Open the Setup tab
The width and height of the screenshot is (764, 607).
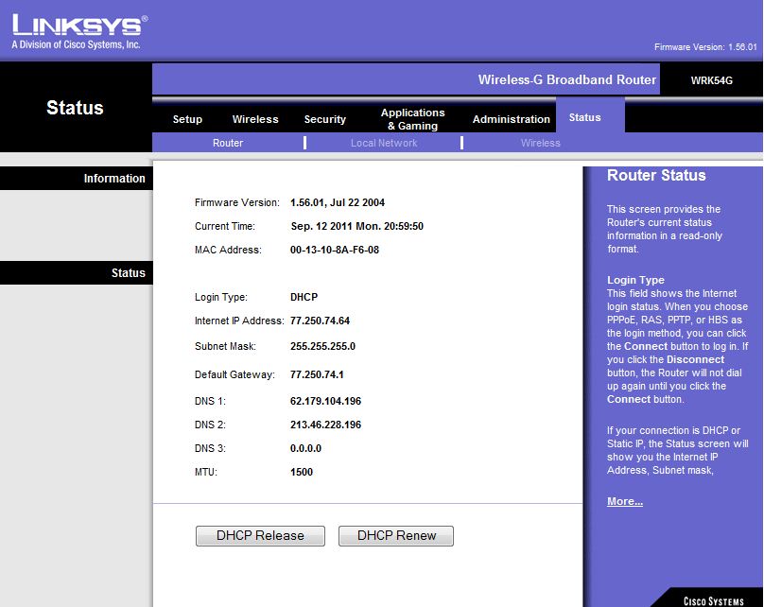click(x=187, y=119)
